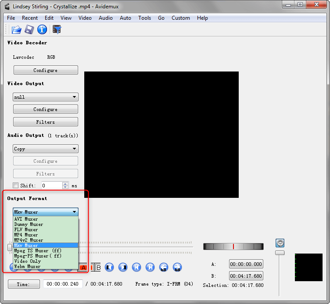Choose Webm Muxer in the output list
This screenshot has width=330, height=304.
[x=27, y=266]
